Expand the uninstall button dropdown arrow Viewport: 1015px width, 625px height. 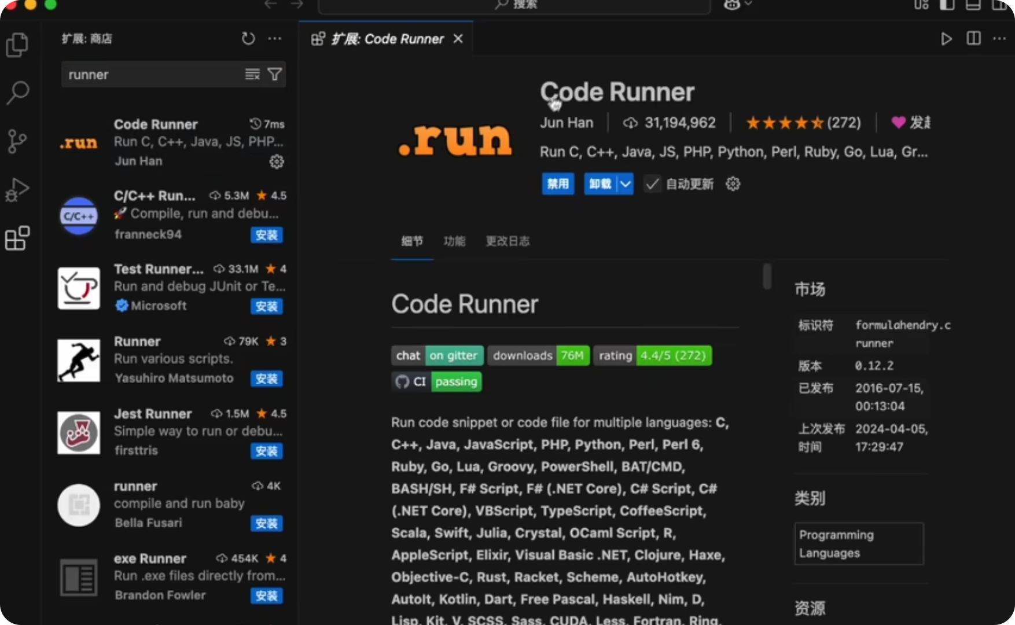[626, 184]
